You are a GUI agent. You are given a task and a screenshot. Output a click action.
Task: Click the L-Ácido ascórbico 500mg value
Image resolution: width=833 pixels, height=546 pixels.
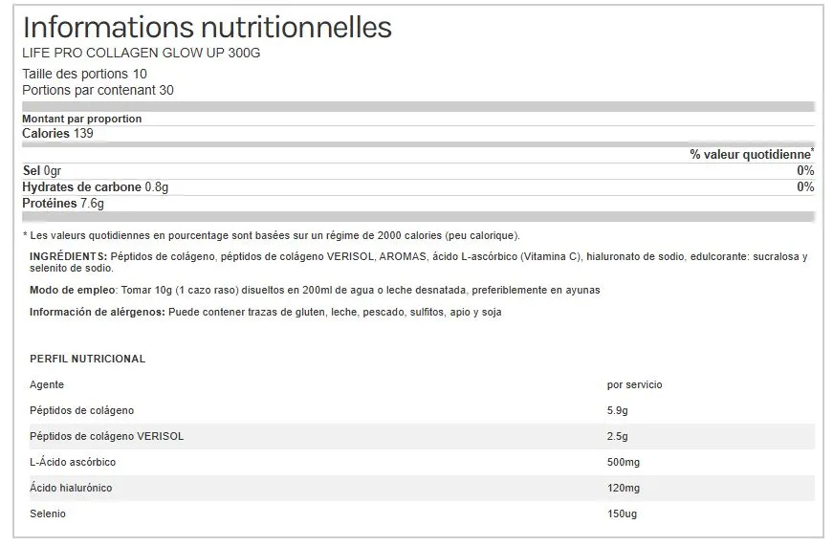point(624,463)
